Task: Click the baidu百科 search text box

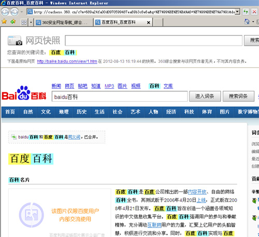Action: click(x=120, y=96)
